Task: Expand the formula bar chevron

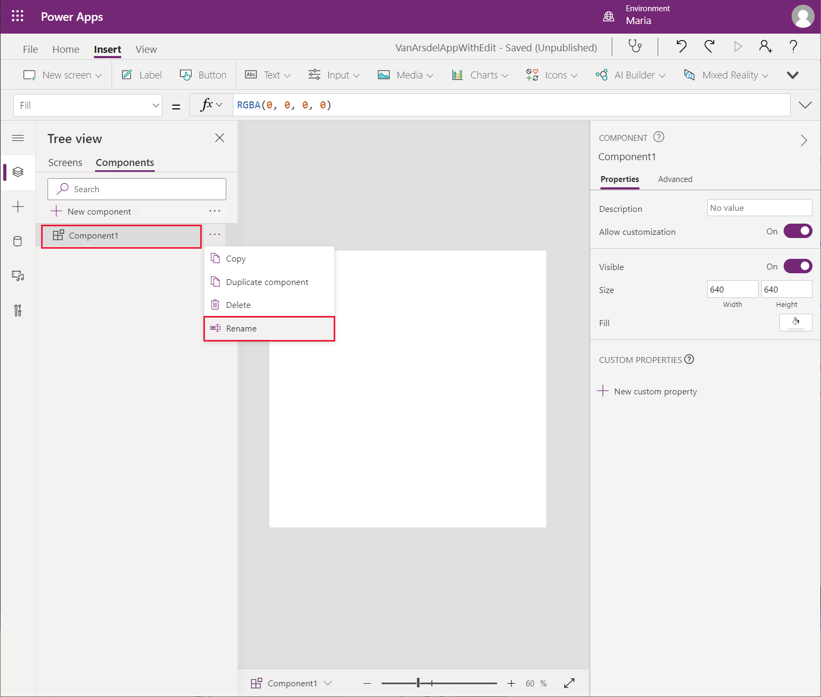Action: [x=805, y=105]
